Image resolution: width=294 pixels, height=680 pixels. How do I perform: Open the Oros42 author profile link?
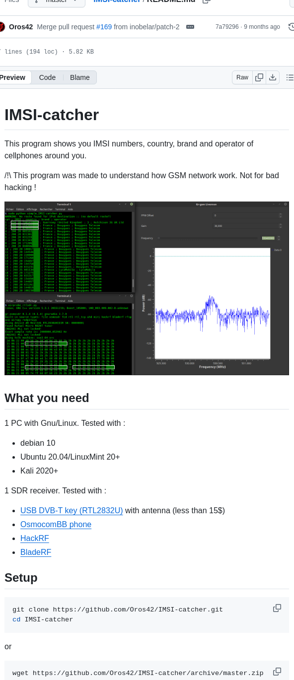point(21,27)
